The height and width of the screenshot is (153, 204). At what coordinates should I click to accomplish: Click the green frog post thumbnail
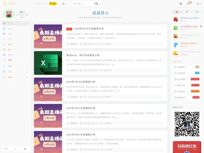(176, 28)
